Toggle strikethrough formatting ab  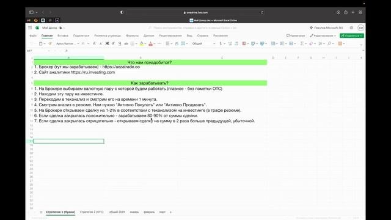126,43
